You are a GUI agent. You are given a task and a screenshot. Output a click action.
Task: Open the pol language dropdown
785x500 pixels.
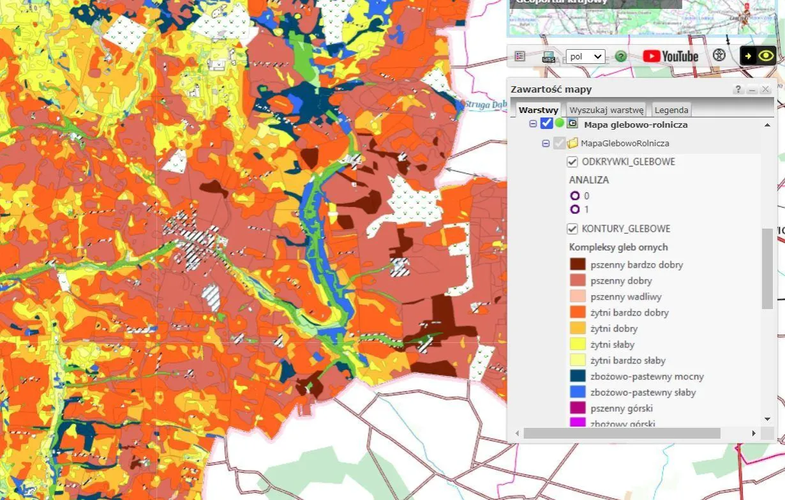(585, 56)
